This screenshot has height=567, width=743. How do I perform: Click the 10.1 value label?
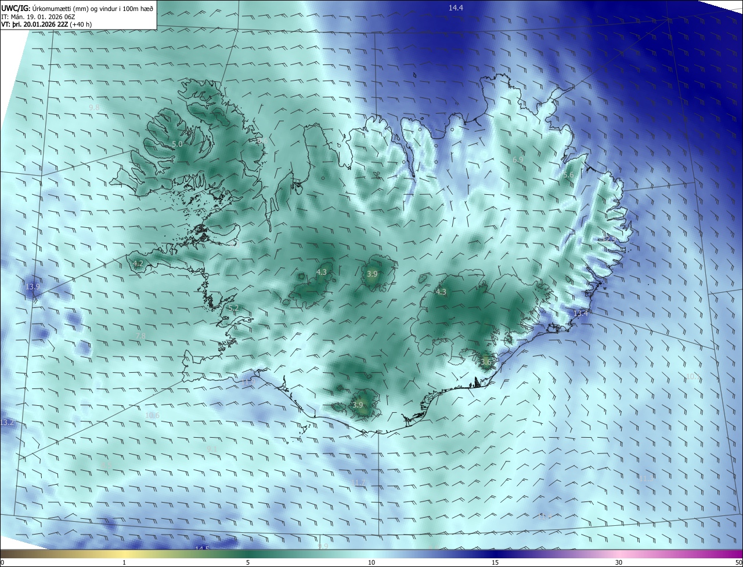click(x=693, y=377)
